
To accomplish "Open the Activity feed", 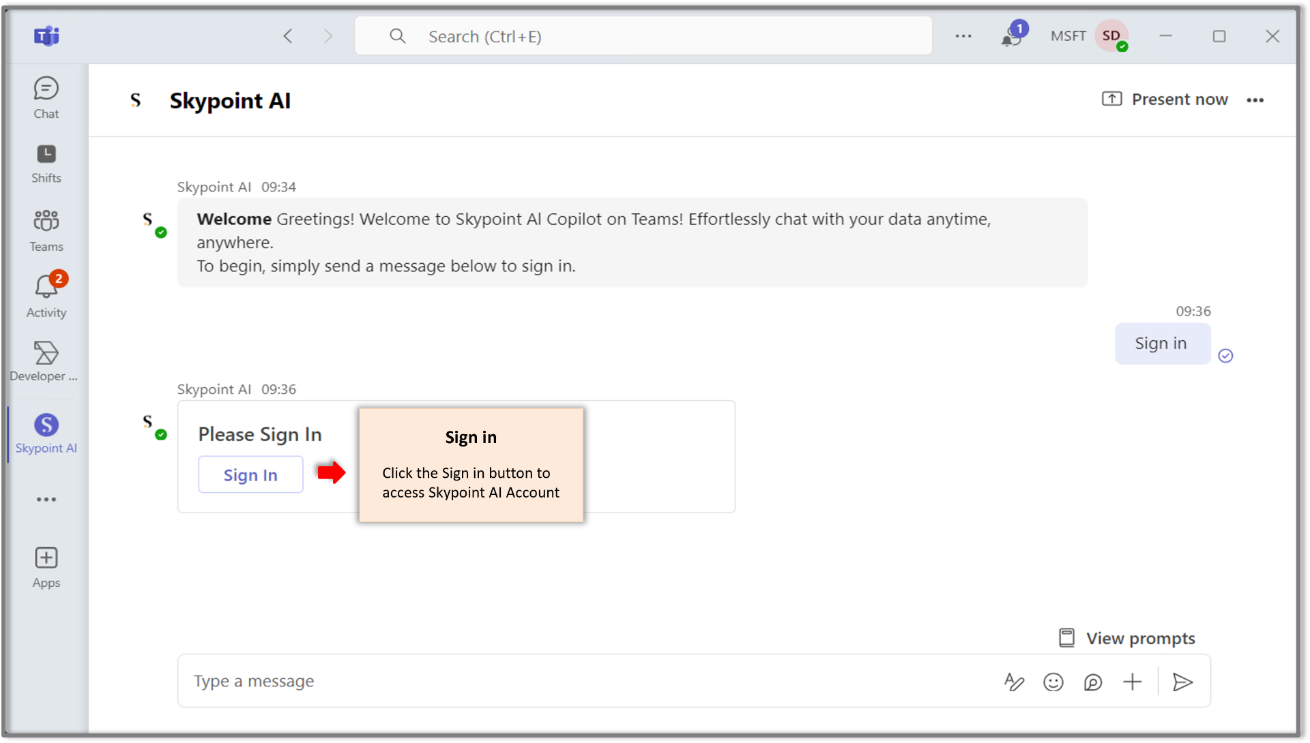I will pos(46,296).
